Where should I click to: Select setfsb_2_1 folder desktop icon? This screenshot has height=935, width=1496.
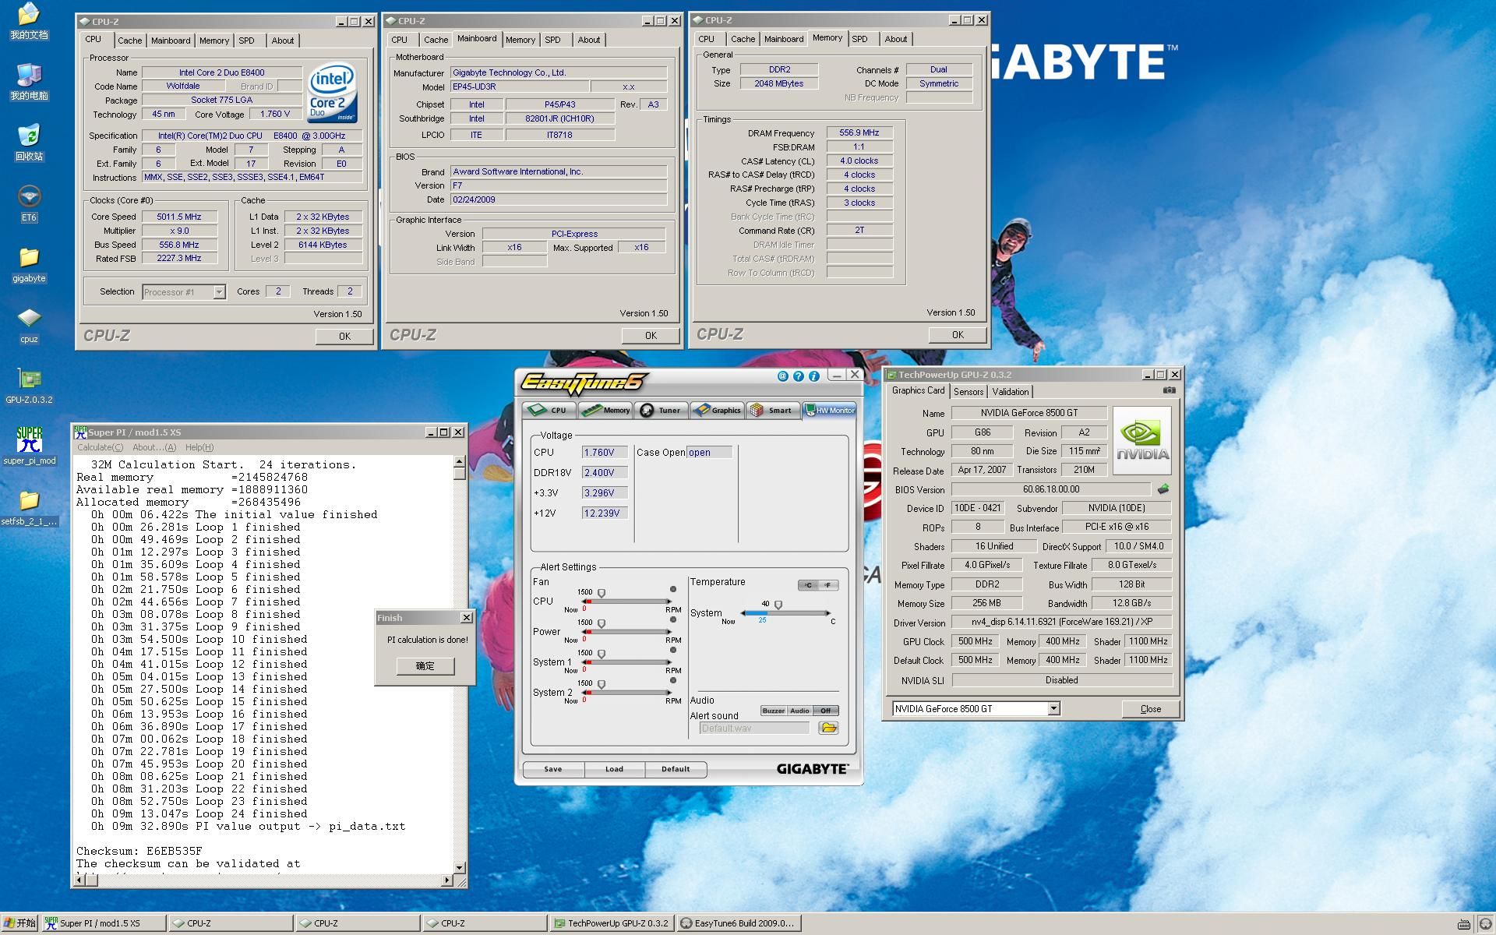click(29, 508)
